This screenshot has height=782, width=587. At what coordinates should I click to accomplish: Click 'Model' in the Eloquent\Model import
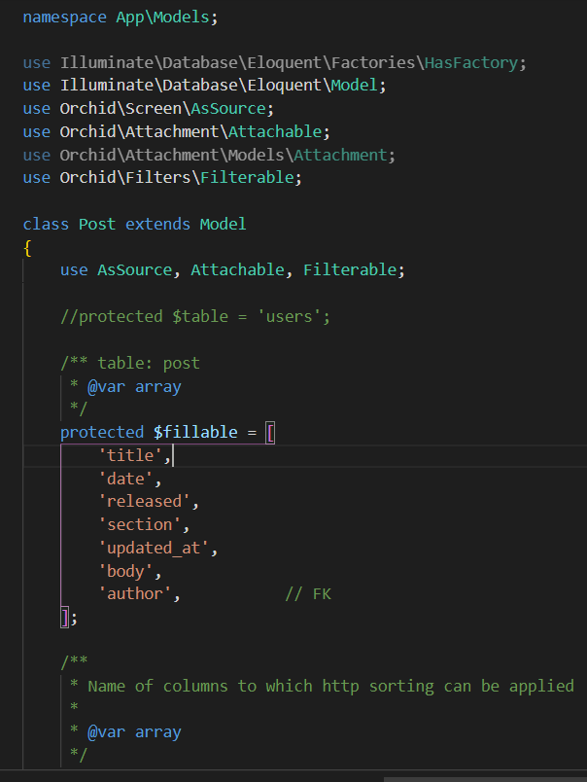tap(355, 86)
